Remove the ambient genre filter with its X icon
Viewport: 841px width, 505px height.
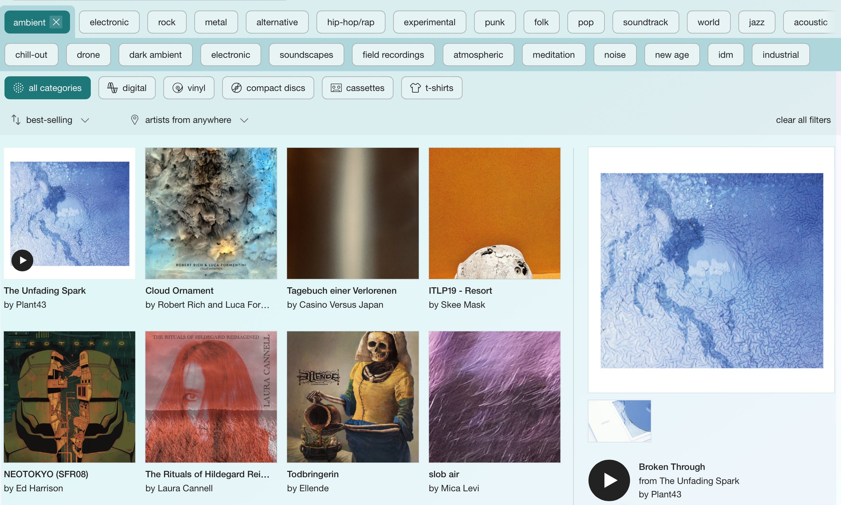pos(56,22)
